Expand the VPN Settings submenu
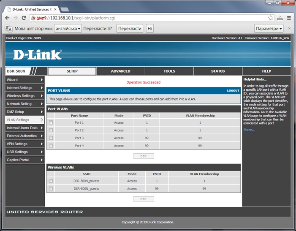The height and width of the screenshot is (231, 296). coord(24,144)
